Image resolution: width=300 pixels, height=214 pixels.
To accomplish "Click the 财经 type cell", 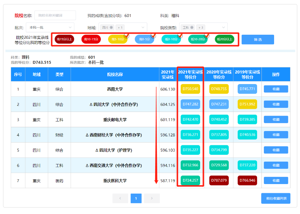I will pos(59,135).
